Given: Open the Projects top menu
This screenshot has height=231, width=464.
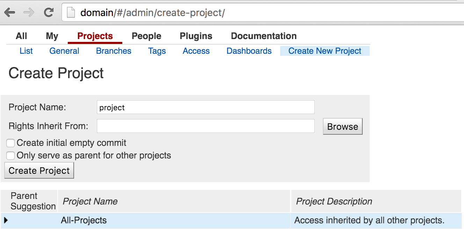Looking at the screenshot, I should coord(95,36).
